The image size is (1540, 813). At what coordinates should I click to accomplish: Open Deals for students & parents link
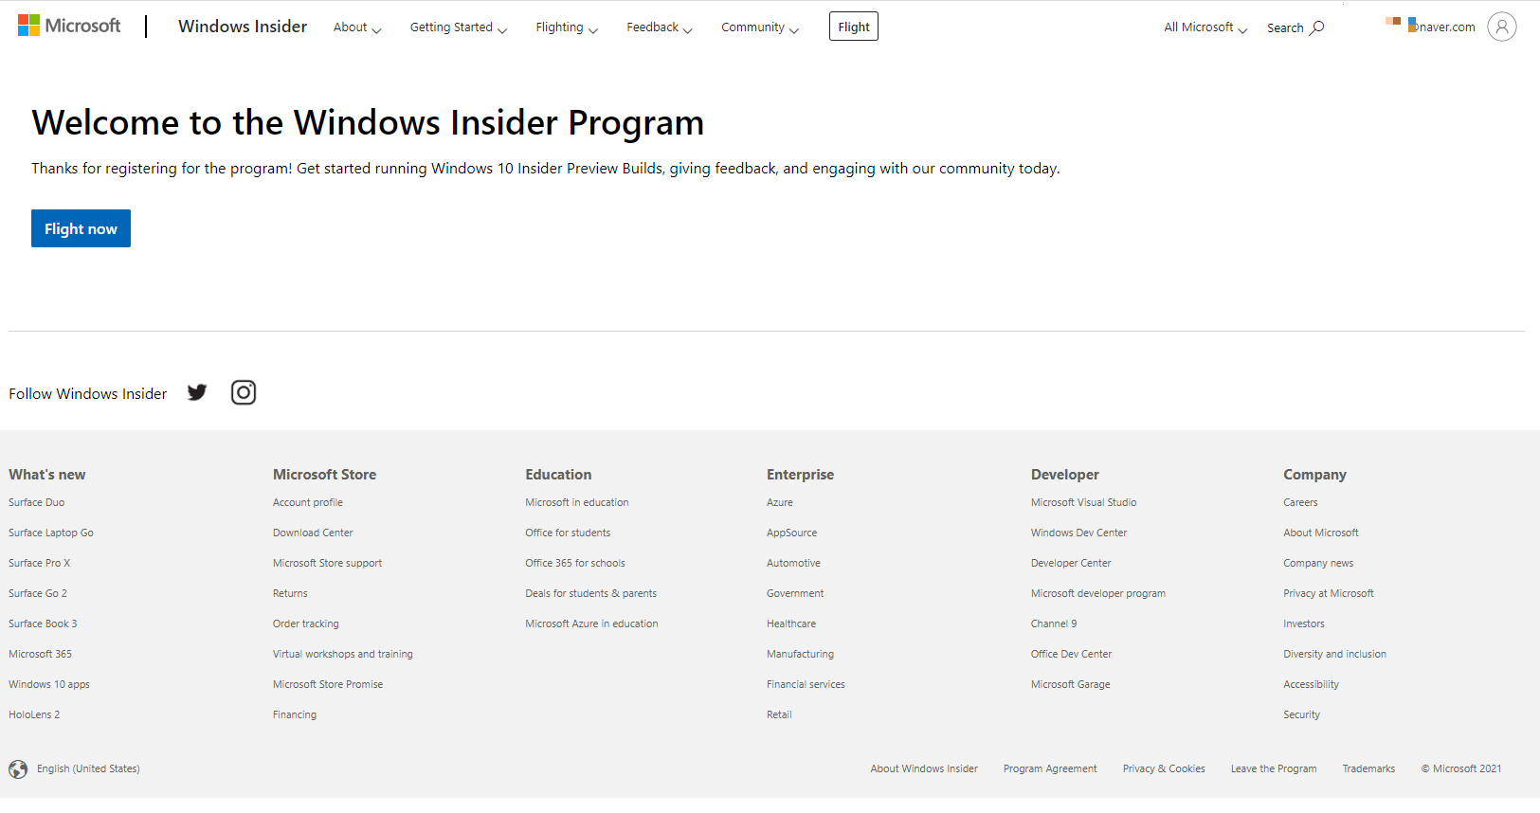point(591,593)
